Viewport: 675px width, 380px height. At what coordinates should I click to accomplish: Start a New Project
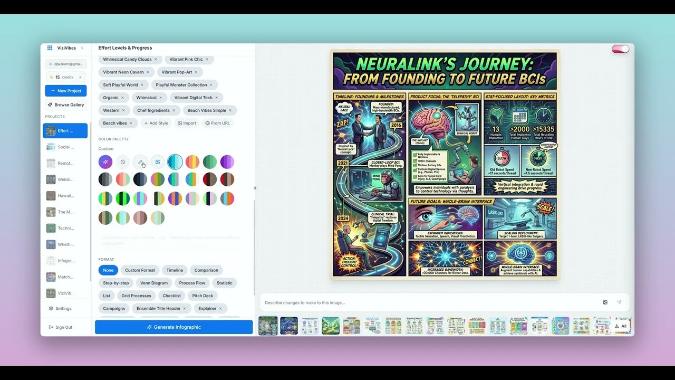(x=66, y=91)
